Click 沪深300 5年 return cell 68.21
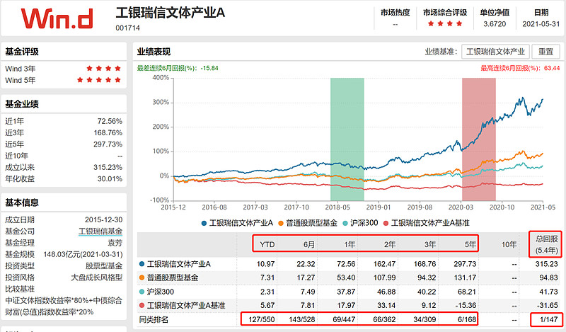This screenshot has width=566, height=332. tap(466, 292)
